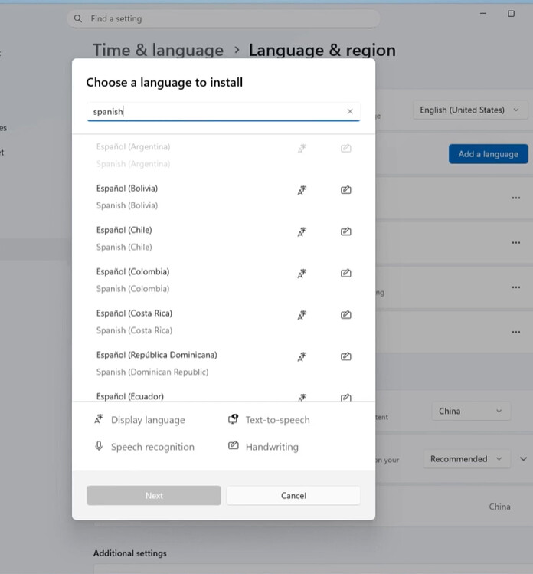Click the search magnifier in Find a setting
The width and height of the screenshot is (533, 574).
click(x=78, y=18)
